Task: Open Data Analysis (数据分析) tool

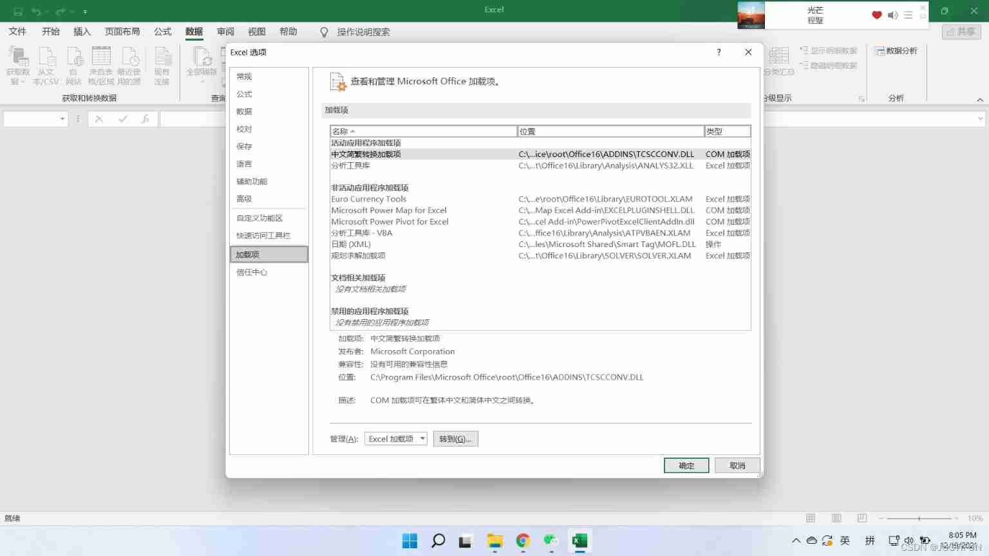Action: coord(896,51)
